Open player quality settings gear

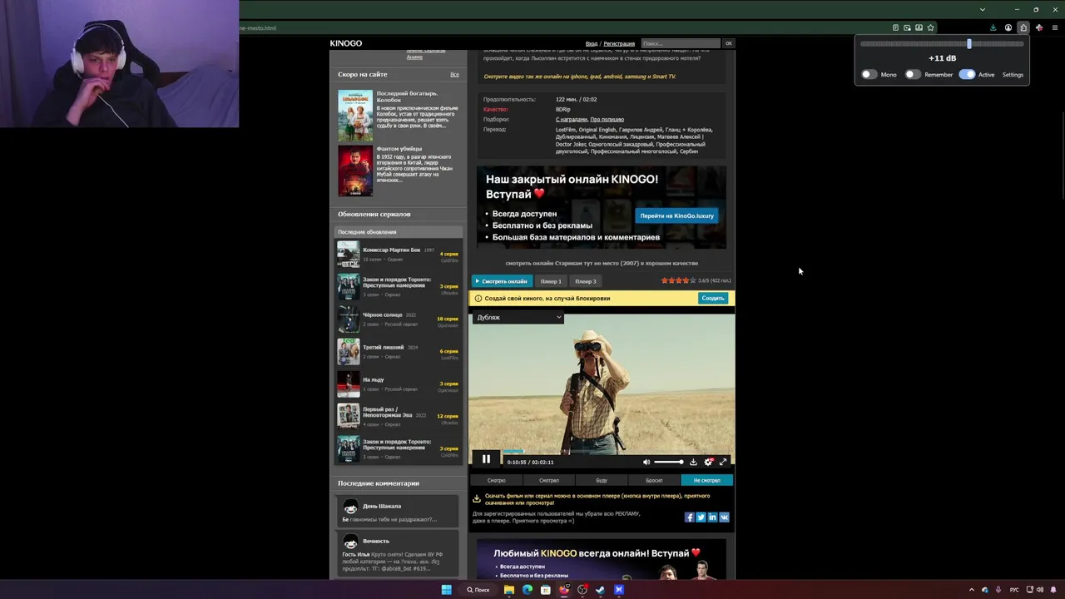[x=708, y=462]
